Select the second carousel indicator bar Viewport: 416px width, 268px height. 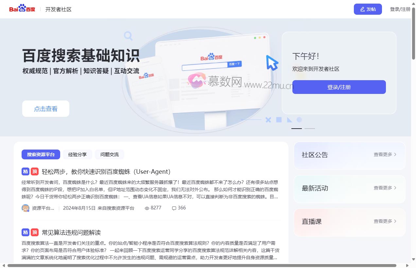[x=309, y=128]
